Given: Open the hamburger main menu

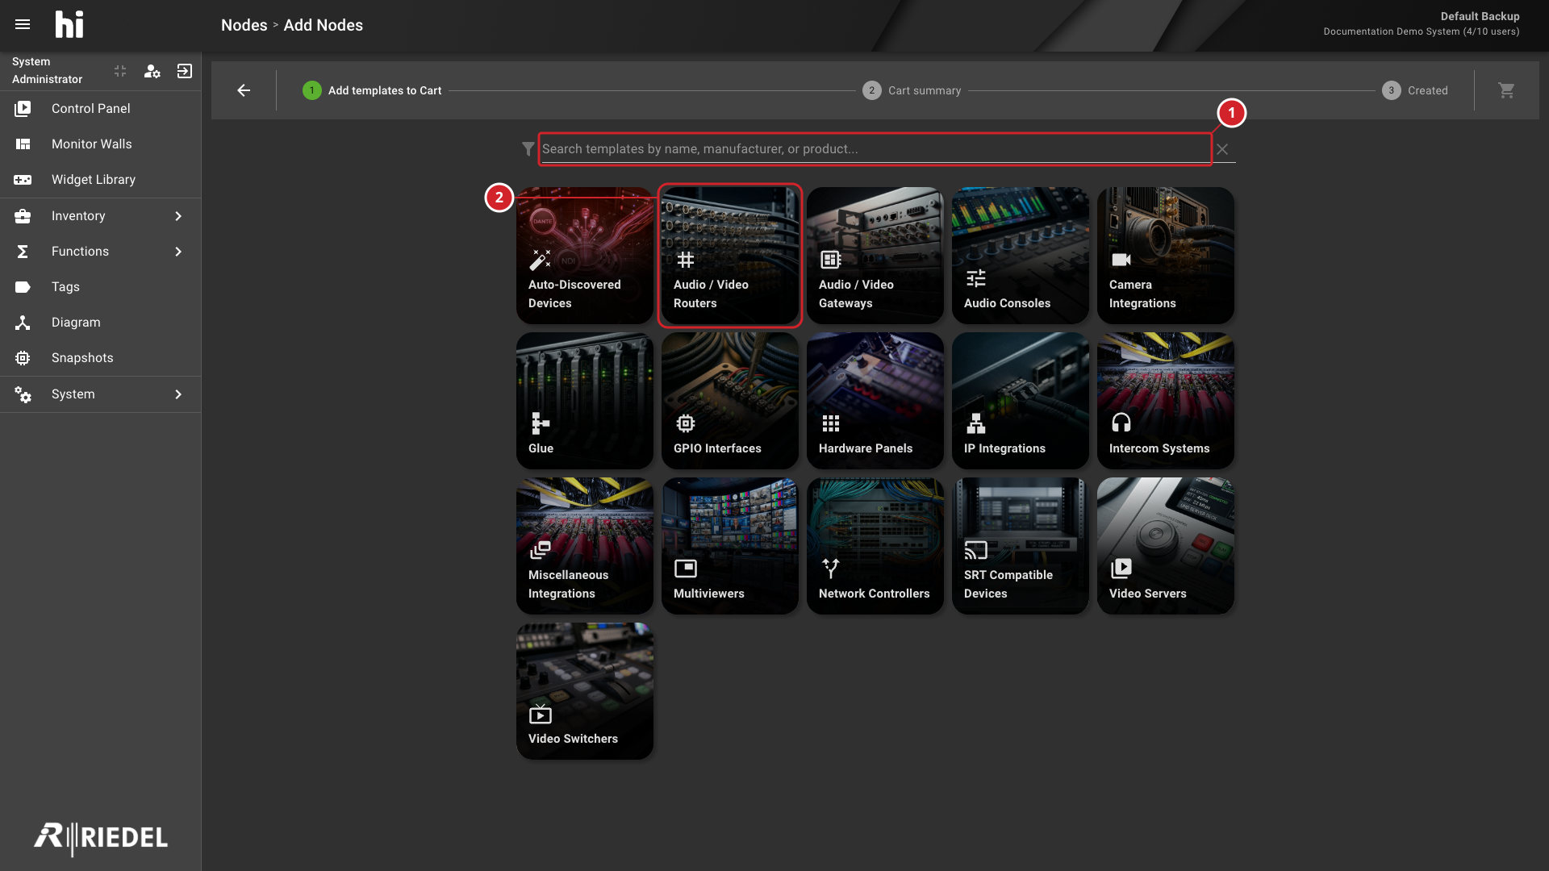Looking at the screenshot, I should 23,24.
